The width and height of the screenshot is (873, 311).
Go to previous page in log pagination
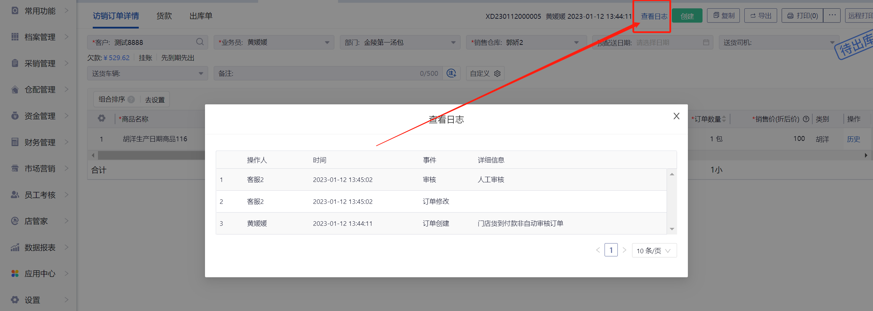point(598,250)
